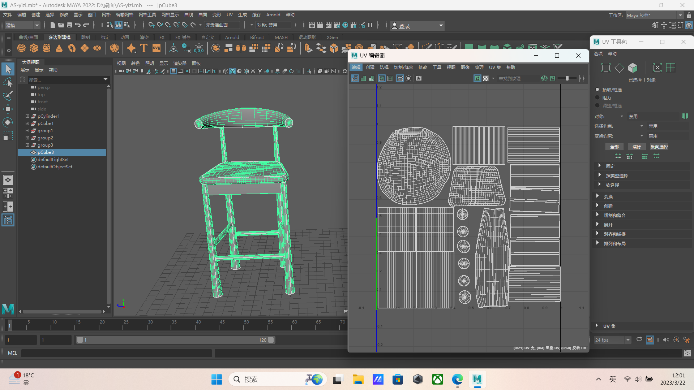Click the 反向选择 button in UV Toolkit

click(659, 147)
